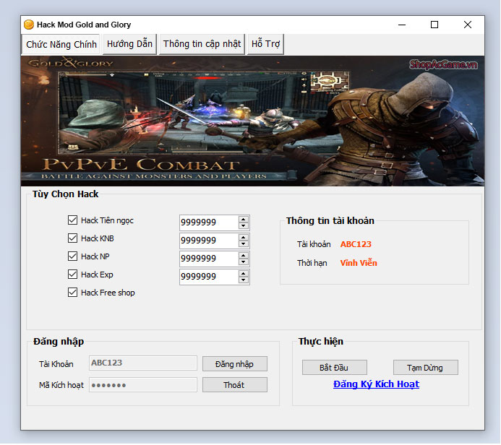501x445 pixels.
Task: Maximize the Hack Mod window
Action: pyautogui.click(x=434, y=25)
